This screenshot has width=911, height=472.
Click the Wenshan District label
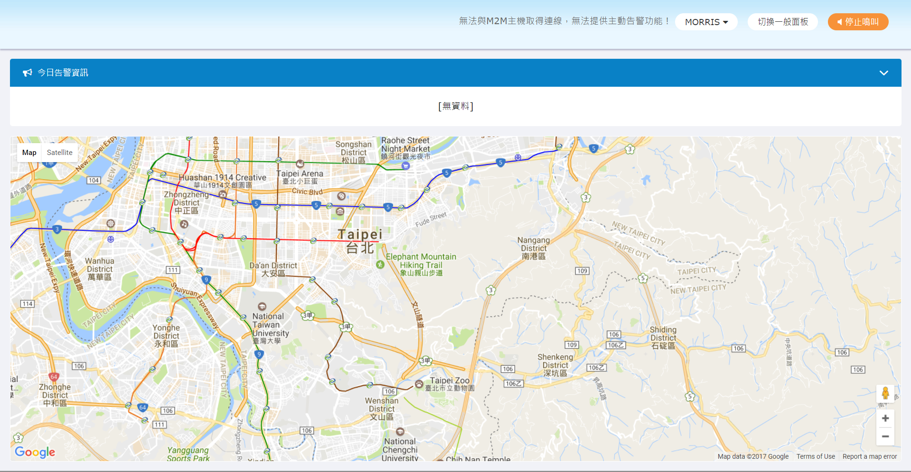(x=382, y=408)
